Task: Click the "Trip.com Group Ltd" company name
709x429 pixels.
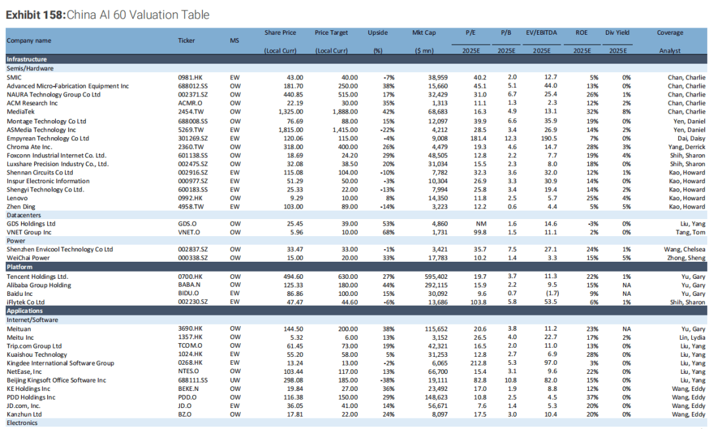Action: coord(34,346)
